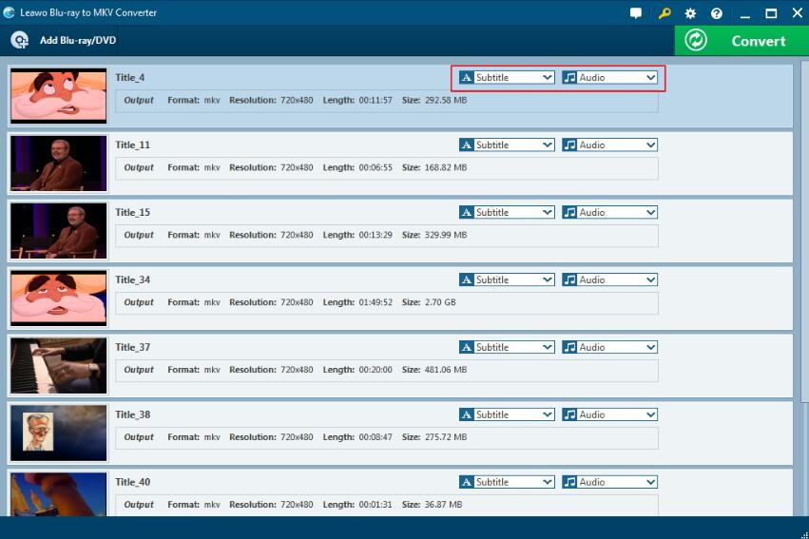Click the Title_15 name text
The image size is (809, 539).
click(132, 212)
